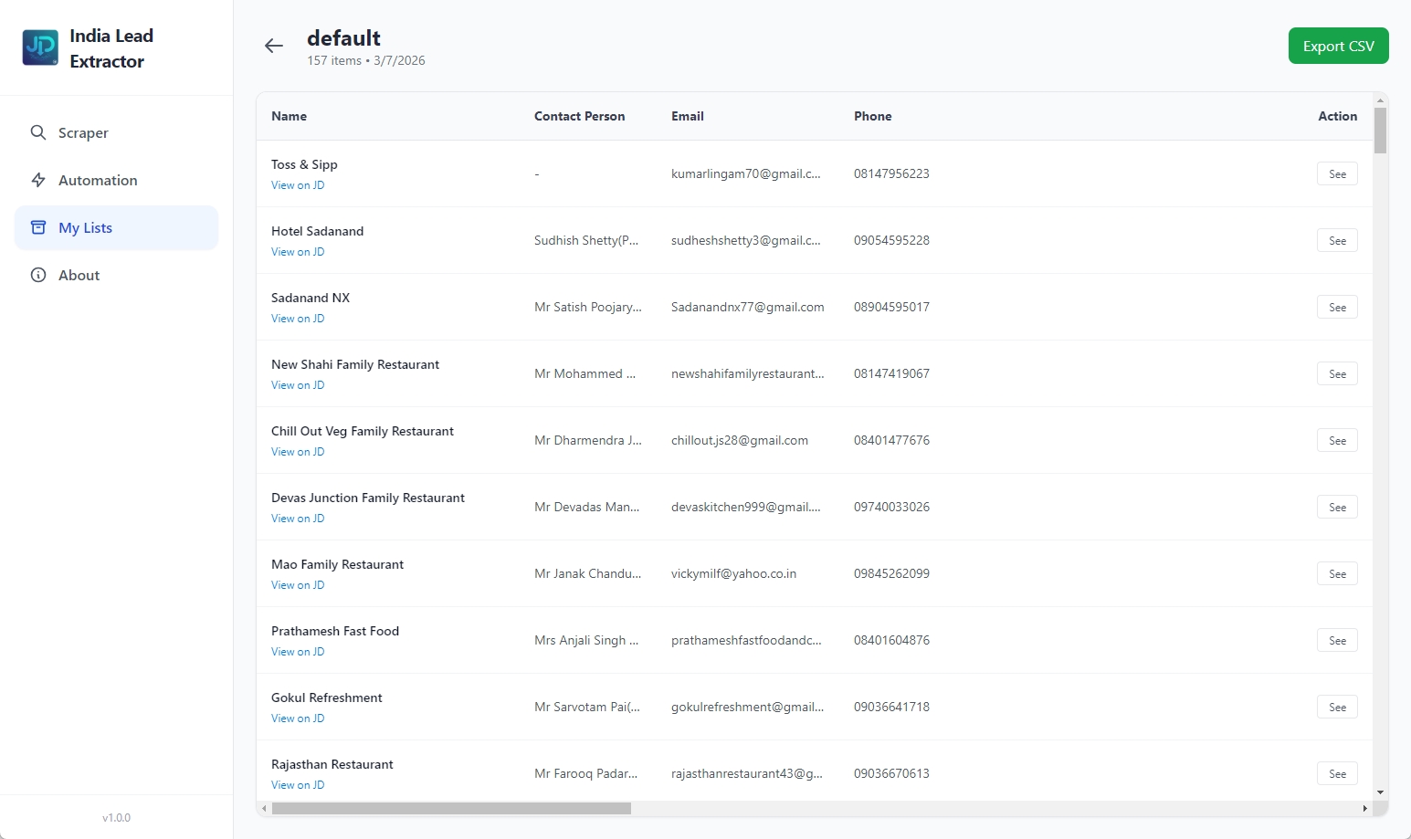
Task: Sort by the Name column header
Action: pos(289,116)
